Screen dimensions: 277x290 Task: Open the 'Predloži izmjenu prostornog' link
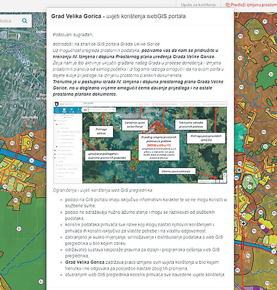point(251,5)
